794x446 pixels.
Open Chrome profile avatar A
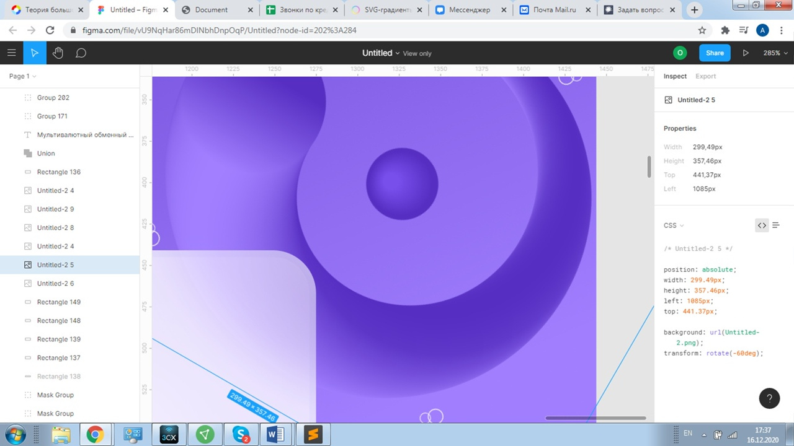pyautogui.click(x=763, y=30)
